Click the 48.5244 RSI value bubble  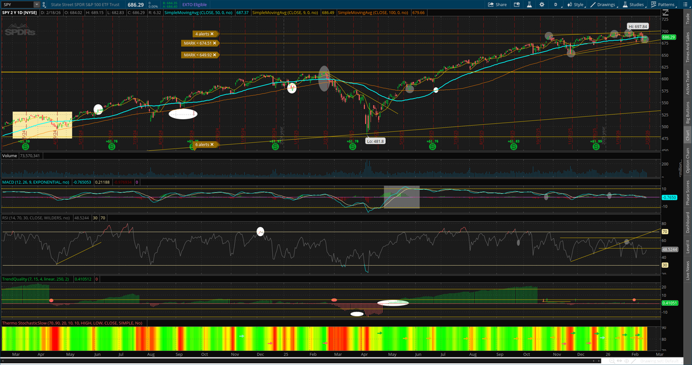[668, 249]
